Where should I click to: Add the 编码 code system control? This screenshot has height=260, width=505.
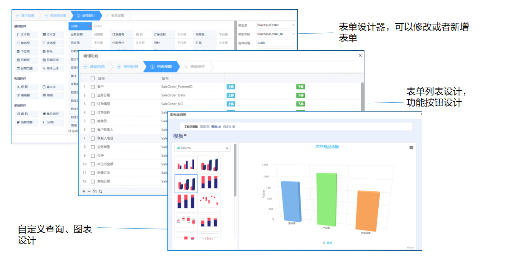pyautogui.click(x=26, y=114)
